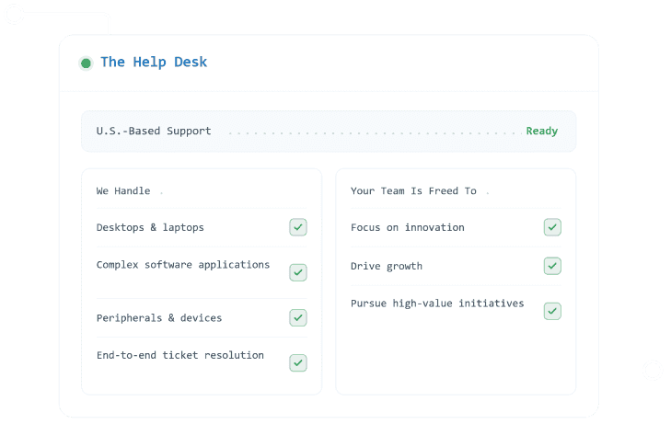Image resolution: width=671 pixels, height=424 pixels.
Task: Toggle the Focus on innovation checkbox
Action: click(x=552, y=227)
